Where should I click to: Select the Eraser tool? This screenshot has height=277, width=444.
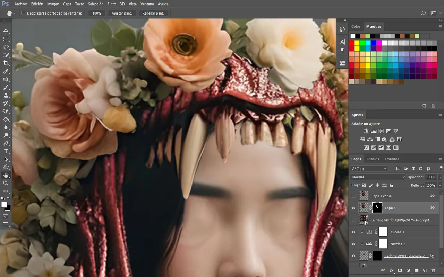(6, 111)
